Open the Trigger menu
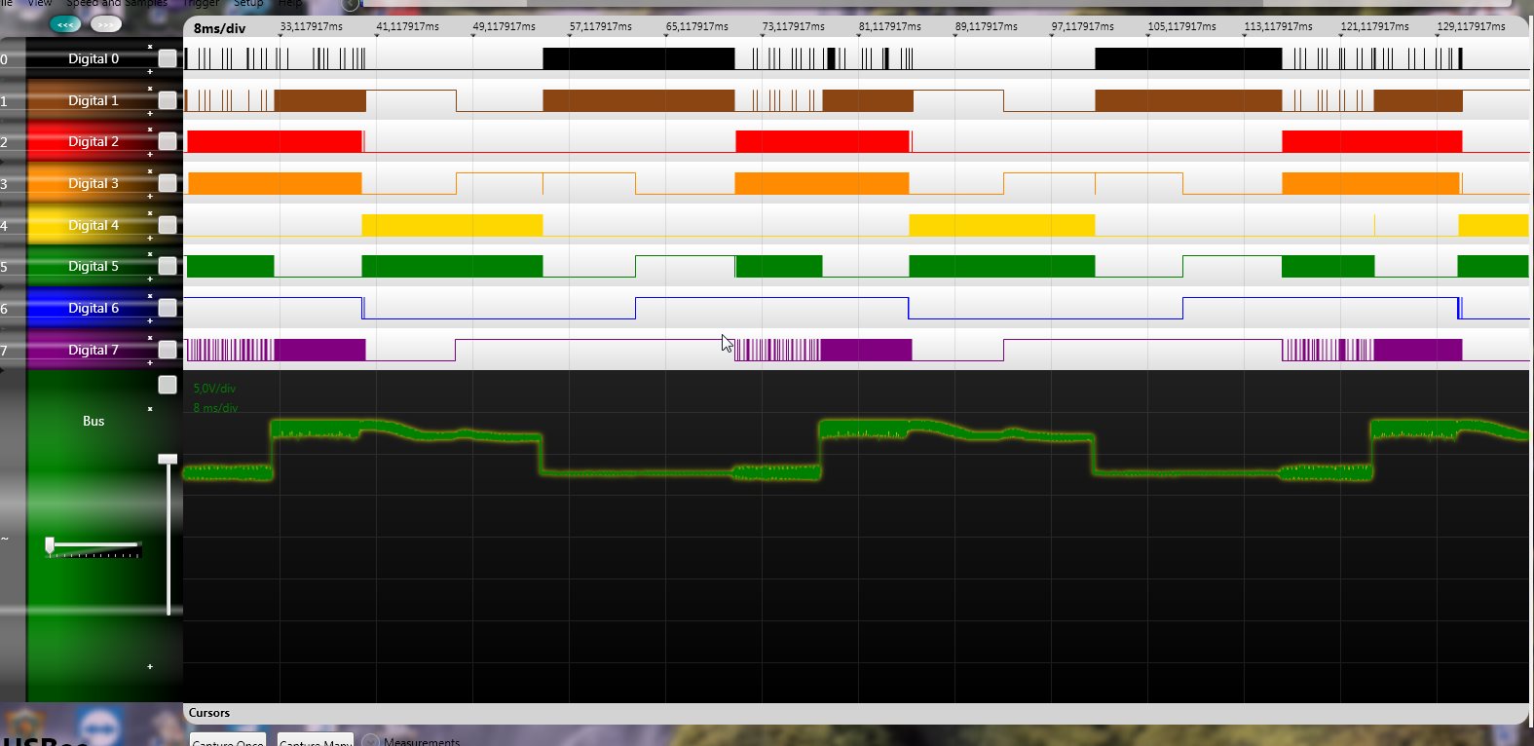Viewport: 1534px width, 746px height. tap(202, 4)
